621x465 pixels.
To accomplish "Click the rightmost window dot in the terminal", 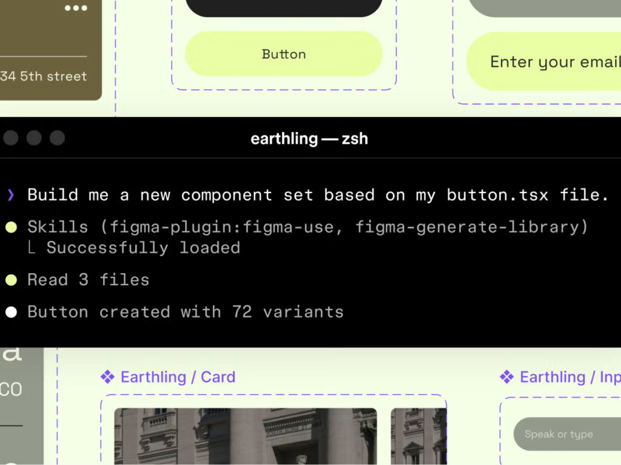I will click(57, 138).
